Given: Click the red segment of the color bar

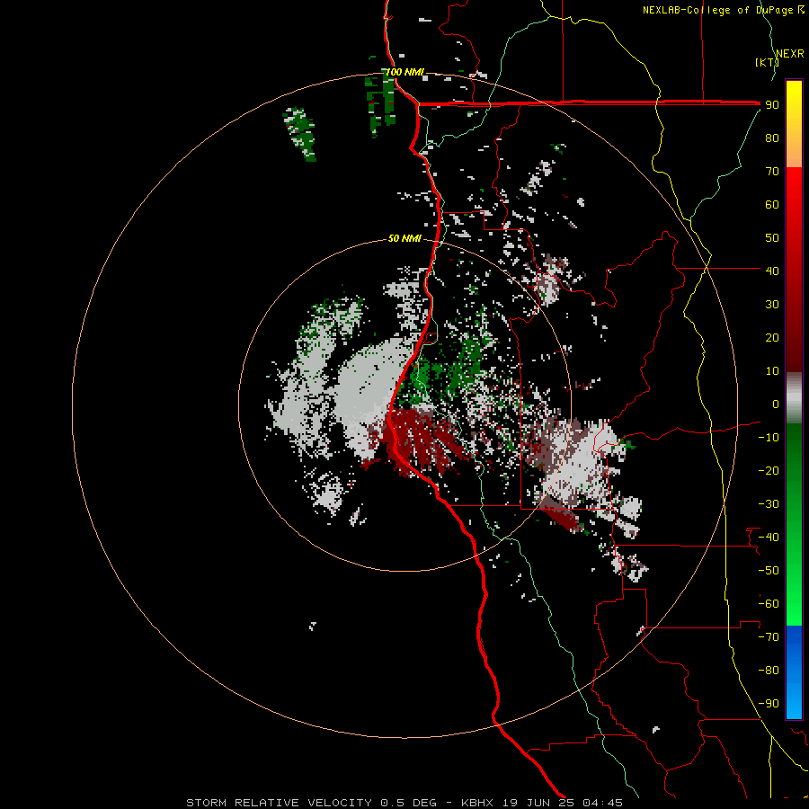Looking at the screenshot, I should (x=794, y=270).
